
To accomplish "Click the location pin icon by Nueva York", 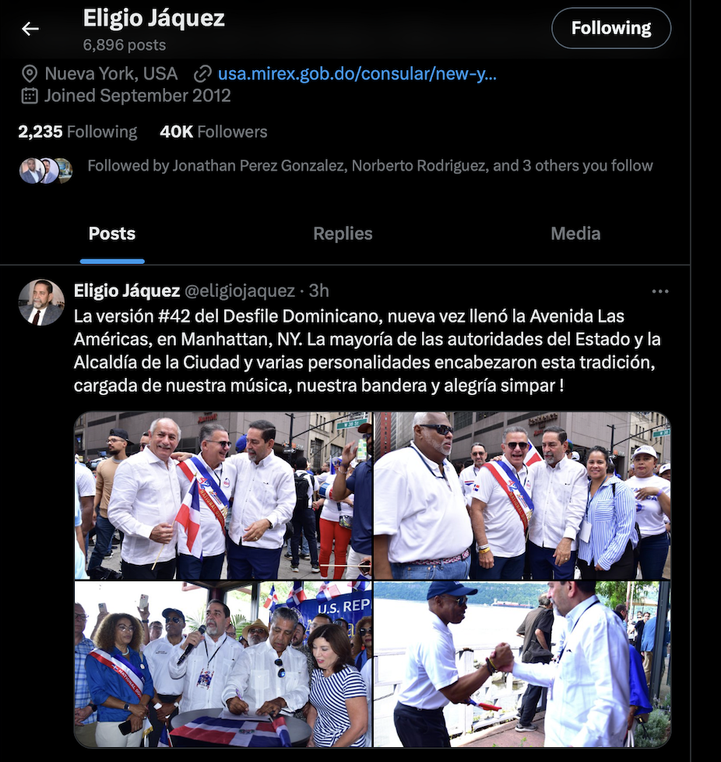I will coord(30,74).
